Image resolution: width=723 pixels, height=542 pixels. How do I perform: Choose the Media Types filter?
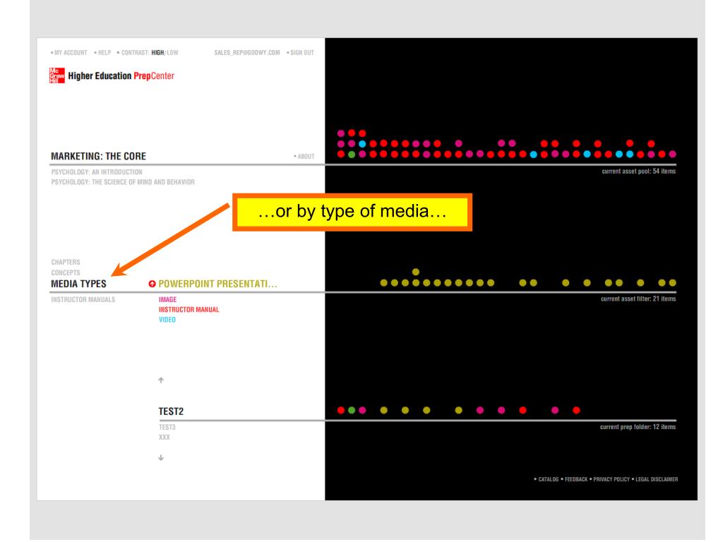[78, 284]
